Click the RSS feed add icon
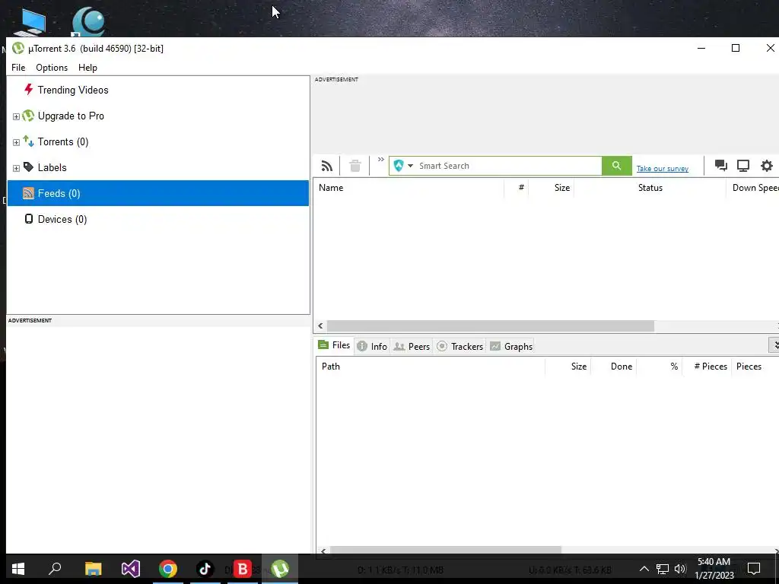This screenshot has width=779, height=584. (327, 166)
